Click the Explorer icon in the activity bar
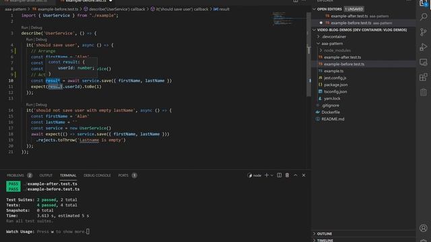 (x=424, y=3)
